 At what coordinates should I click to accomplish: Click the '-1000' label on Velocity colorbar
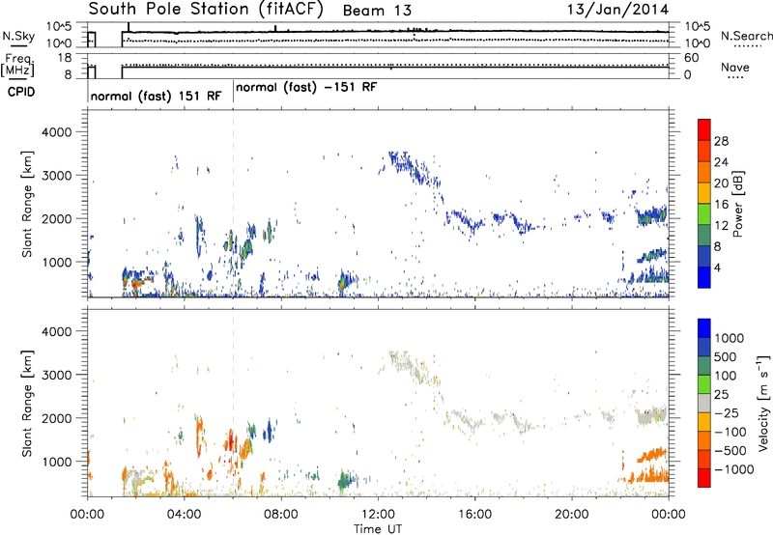point(734,469)
